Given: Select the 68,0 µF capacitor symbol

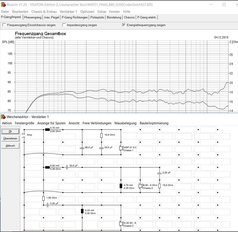Looking at the screenshot, I should click(x=82, y=147).
